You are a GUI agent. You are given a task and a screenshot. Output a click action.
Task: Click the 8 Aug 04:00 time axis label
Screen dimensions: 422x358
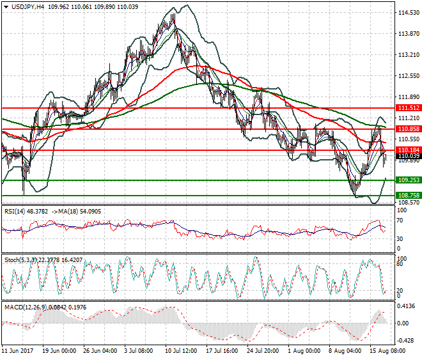tap(345, 351)
